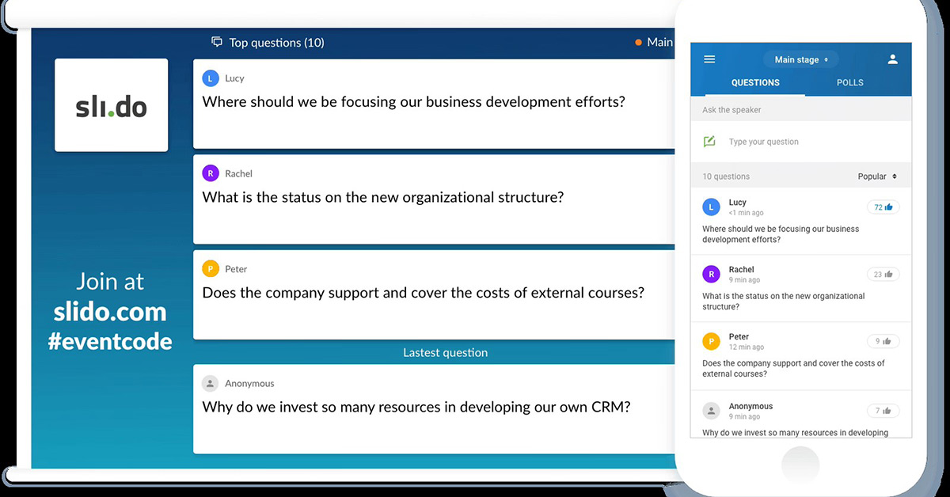Select the Questions tab

click(x=755, y=82)
